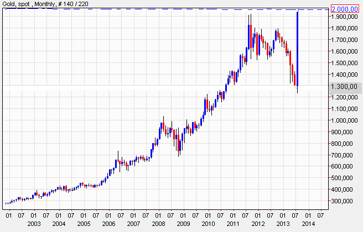Image resolution: width=363 pixels, height=232 pixels.
Task: Click the 900,000 price axis label
Action: 342,132
